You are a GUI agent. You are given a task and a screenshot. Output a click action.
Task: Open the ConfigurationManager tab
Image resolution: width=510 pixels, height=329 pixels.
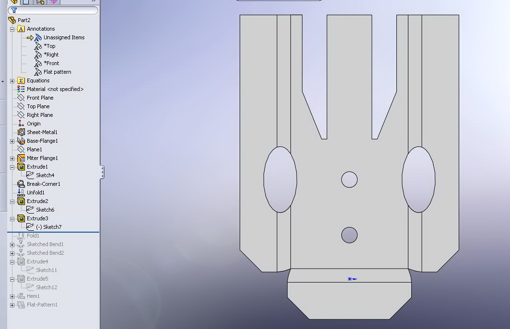coord(40,1)
